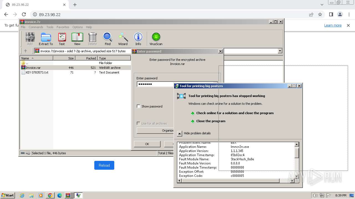
Task: Open the Learn more link
Action: pos(333,25)
